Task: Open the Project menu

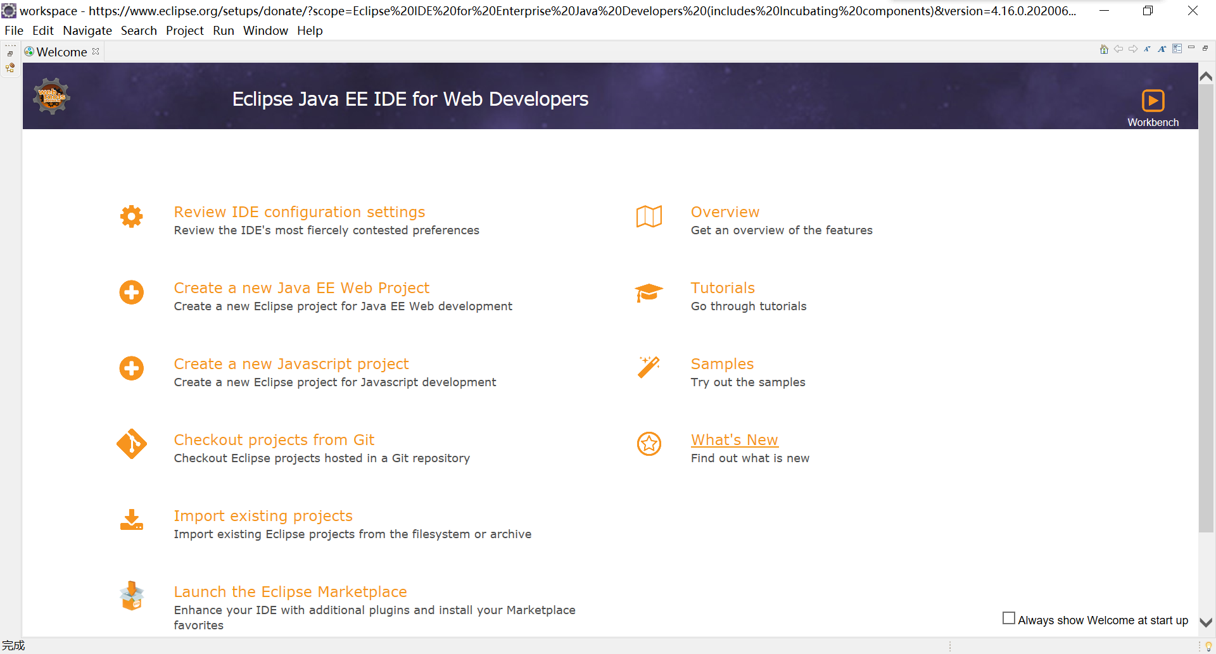Action: [x=185, y=30]
